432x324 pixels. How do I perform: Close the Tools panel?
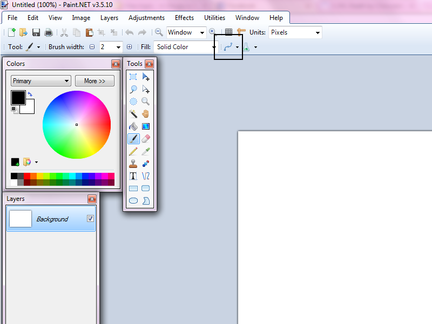(150, 64)
